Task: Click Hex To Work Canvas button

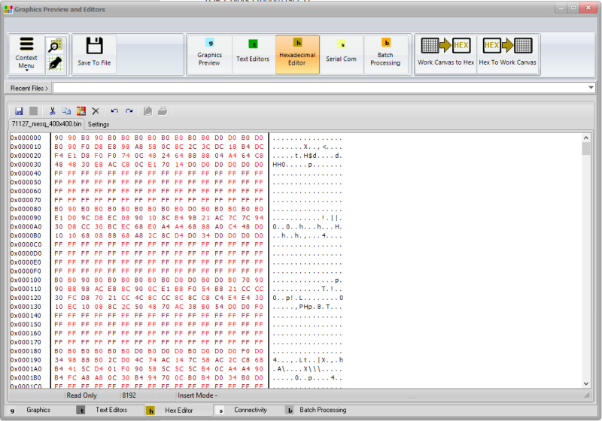Action: tap(508, 53)
